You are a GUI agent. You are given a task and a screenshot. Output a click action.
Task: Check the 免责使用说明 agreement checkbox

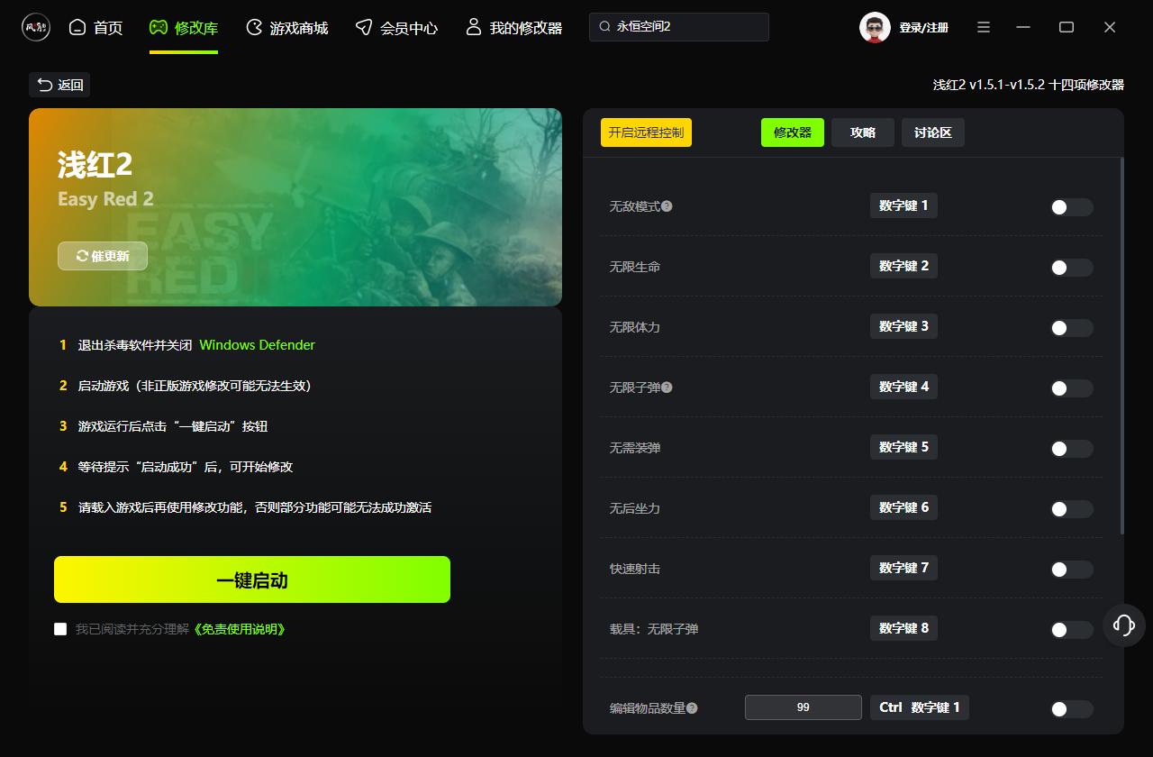[60, 629]
